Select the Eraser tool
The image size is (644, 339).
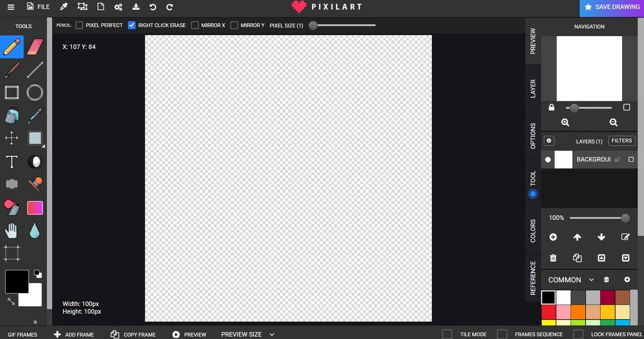tap(35, 47)
